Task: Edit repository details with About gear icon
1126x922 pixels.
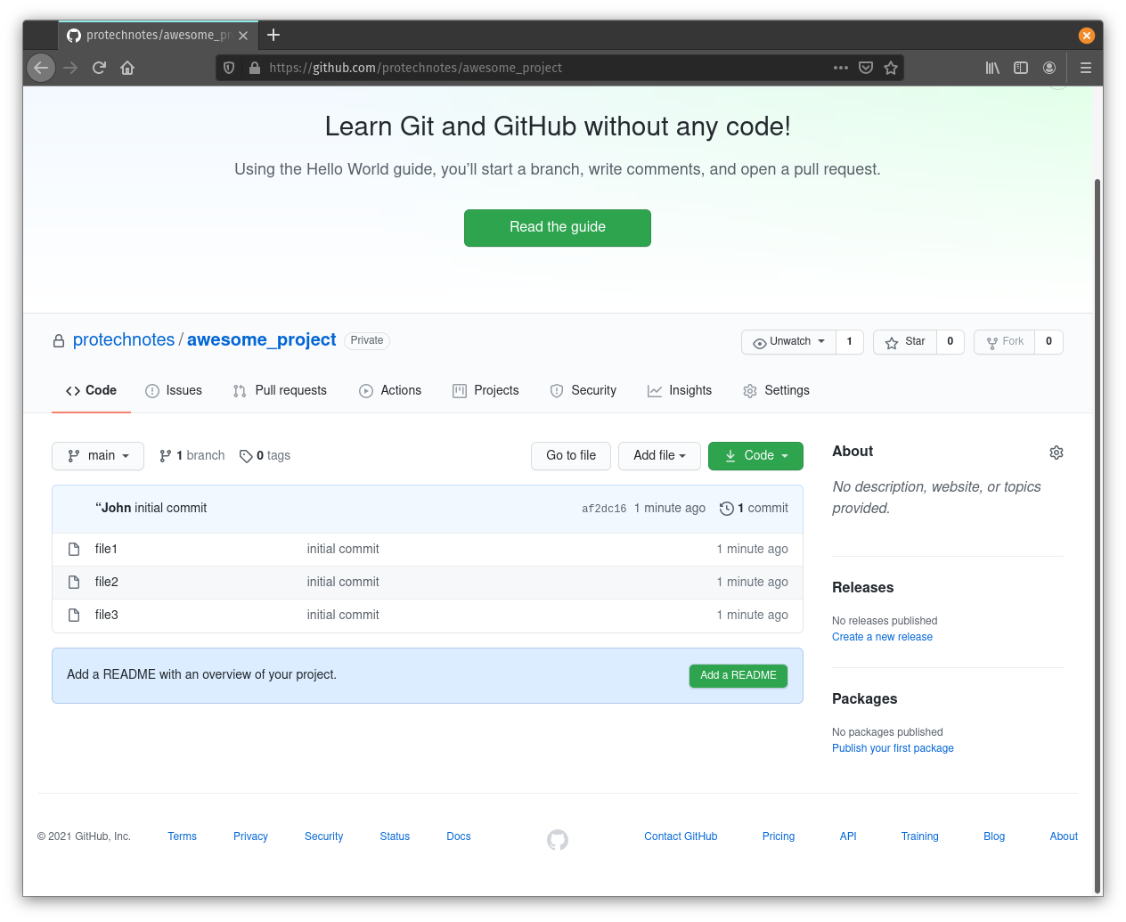Action: click(x=1057, y=453)
